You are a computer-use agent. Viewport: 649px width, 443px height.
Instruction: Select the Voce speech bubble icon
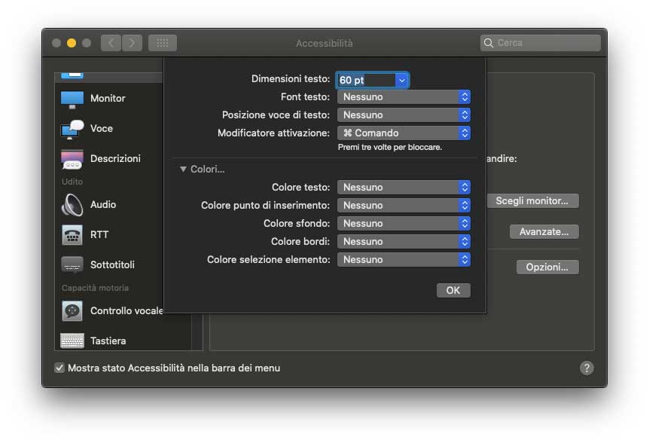tap(72, 129)
